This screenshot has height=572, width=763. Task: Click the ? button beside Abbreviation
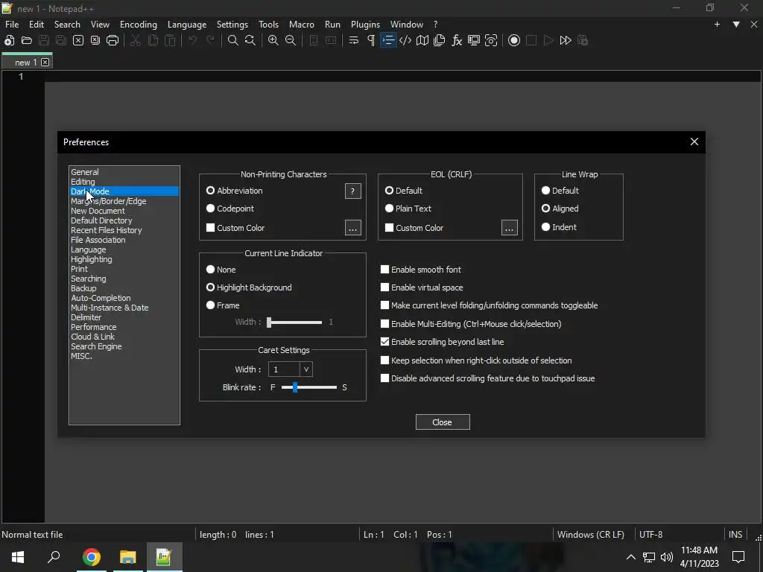(x=352, y=191)
